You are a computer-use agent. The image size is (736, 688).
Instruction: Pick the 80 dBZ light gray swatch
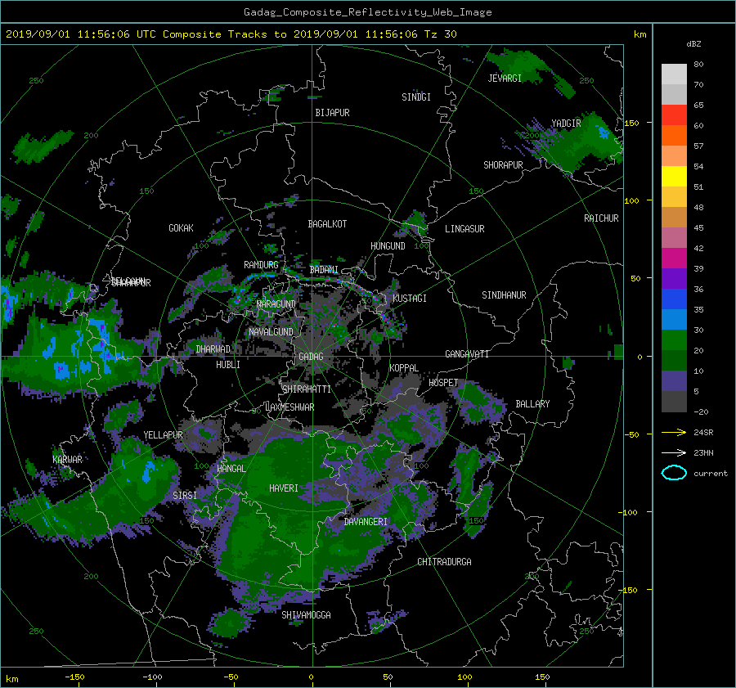tap(674, 74)
